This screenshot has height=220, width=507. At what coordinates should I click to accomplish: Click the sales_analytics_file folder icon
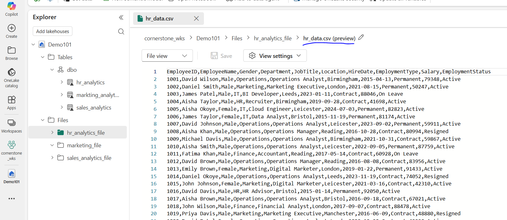(61, 158)
